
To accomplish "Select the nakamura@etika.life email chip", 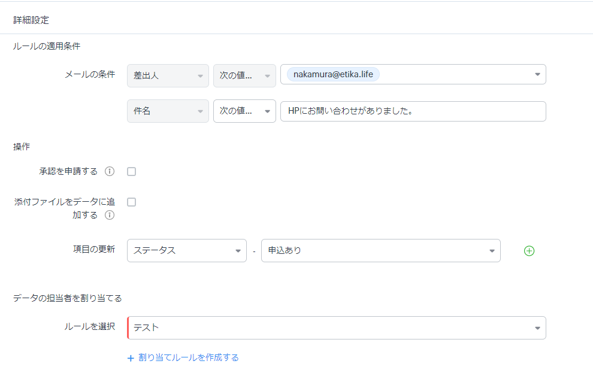I will coord(333,74).
